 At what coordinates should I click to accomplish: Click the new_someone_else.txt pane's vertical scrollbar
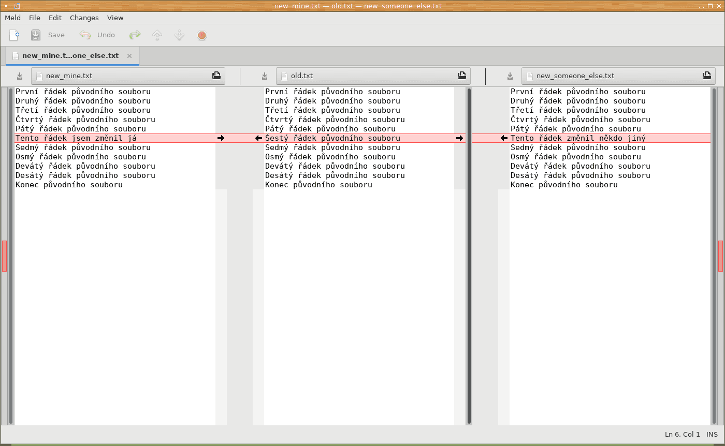point(714,256)
